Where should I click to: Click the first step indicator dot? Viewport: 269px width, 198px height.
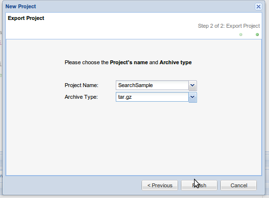pyautogui.click(x=241, y=35)
